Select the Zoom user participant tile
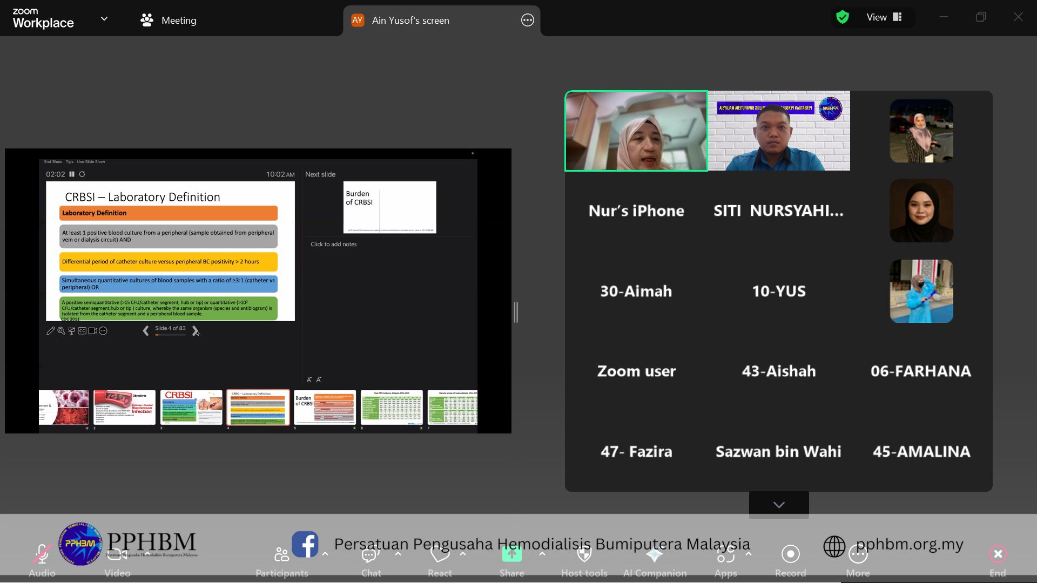This screenshot has width=1037, height=583. point(636,371)
